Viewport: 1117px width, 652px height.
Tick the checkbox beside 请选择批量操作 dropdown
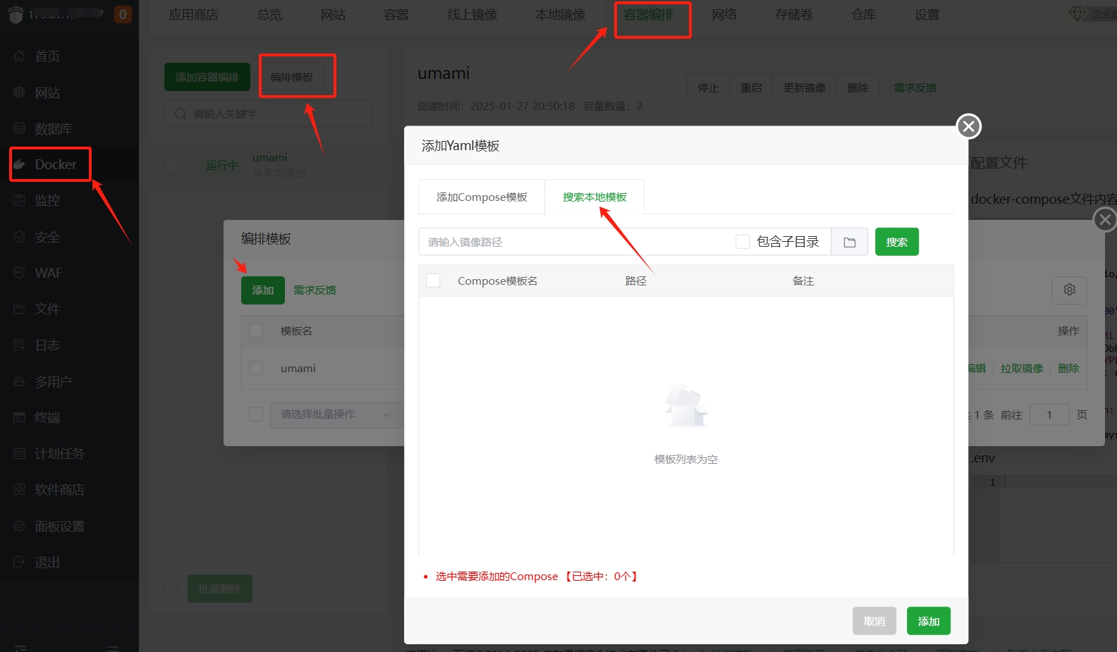pyautogui.click(x=257, y=414)
